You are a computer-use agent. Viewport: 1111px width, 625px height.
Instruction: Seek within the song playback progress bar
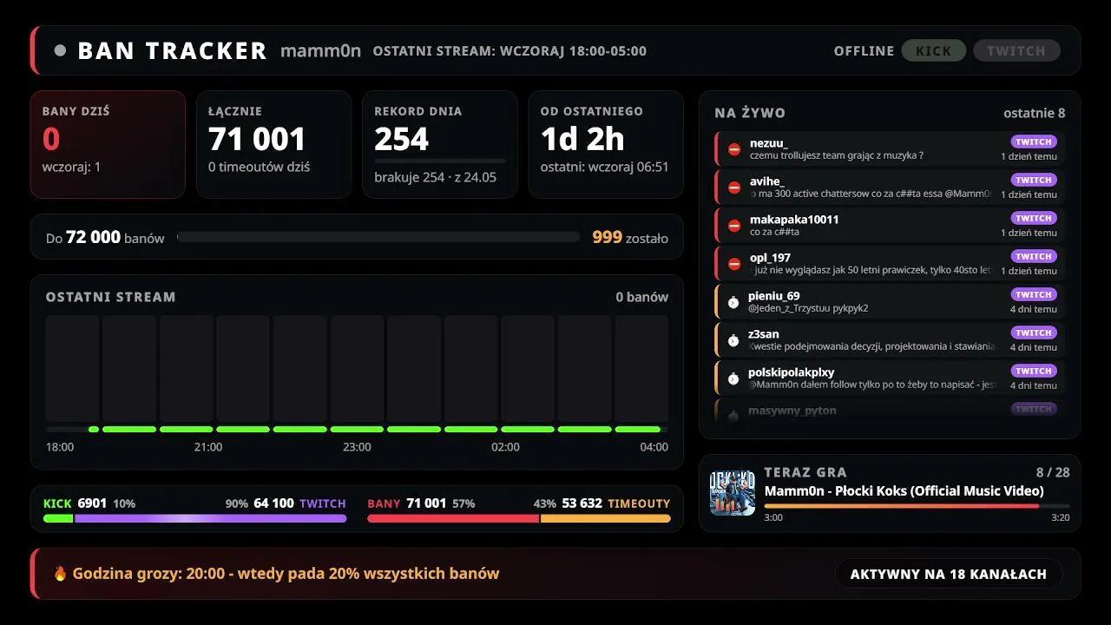click(917, 505)
